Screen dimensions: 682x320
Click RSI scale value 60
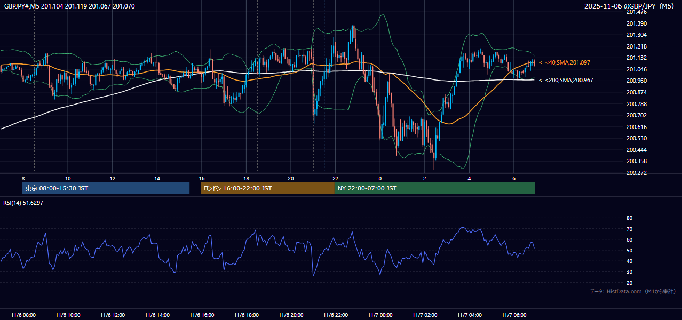629,239
